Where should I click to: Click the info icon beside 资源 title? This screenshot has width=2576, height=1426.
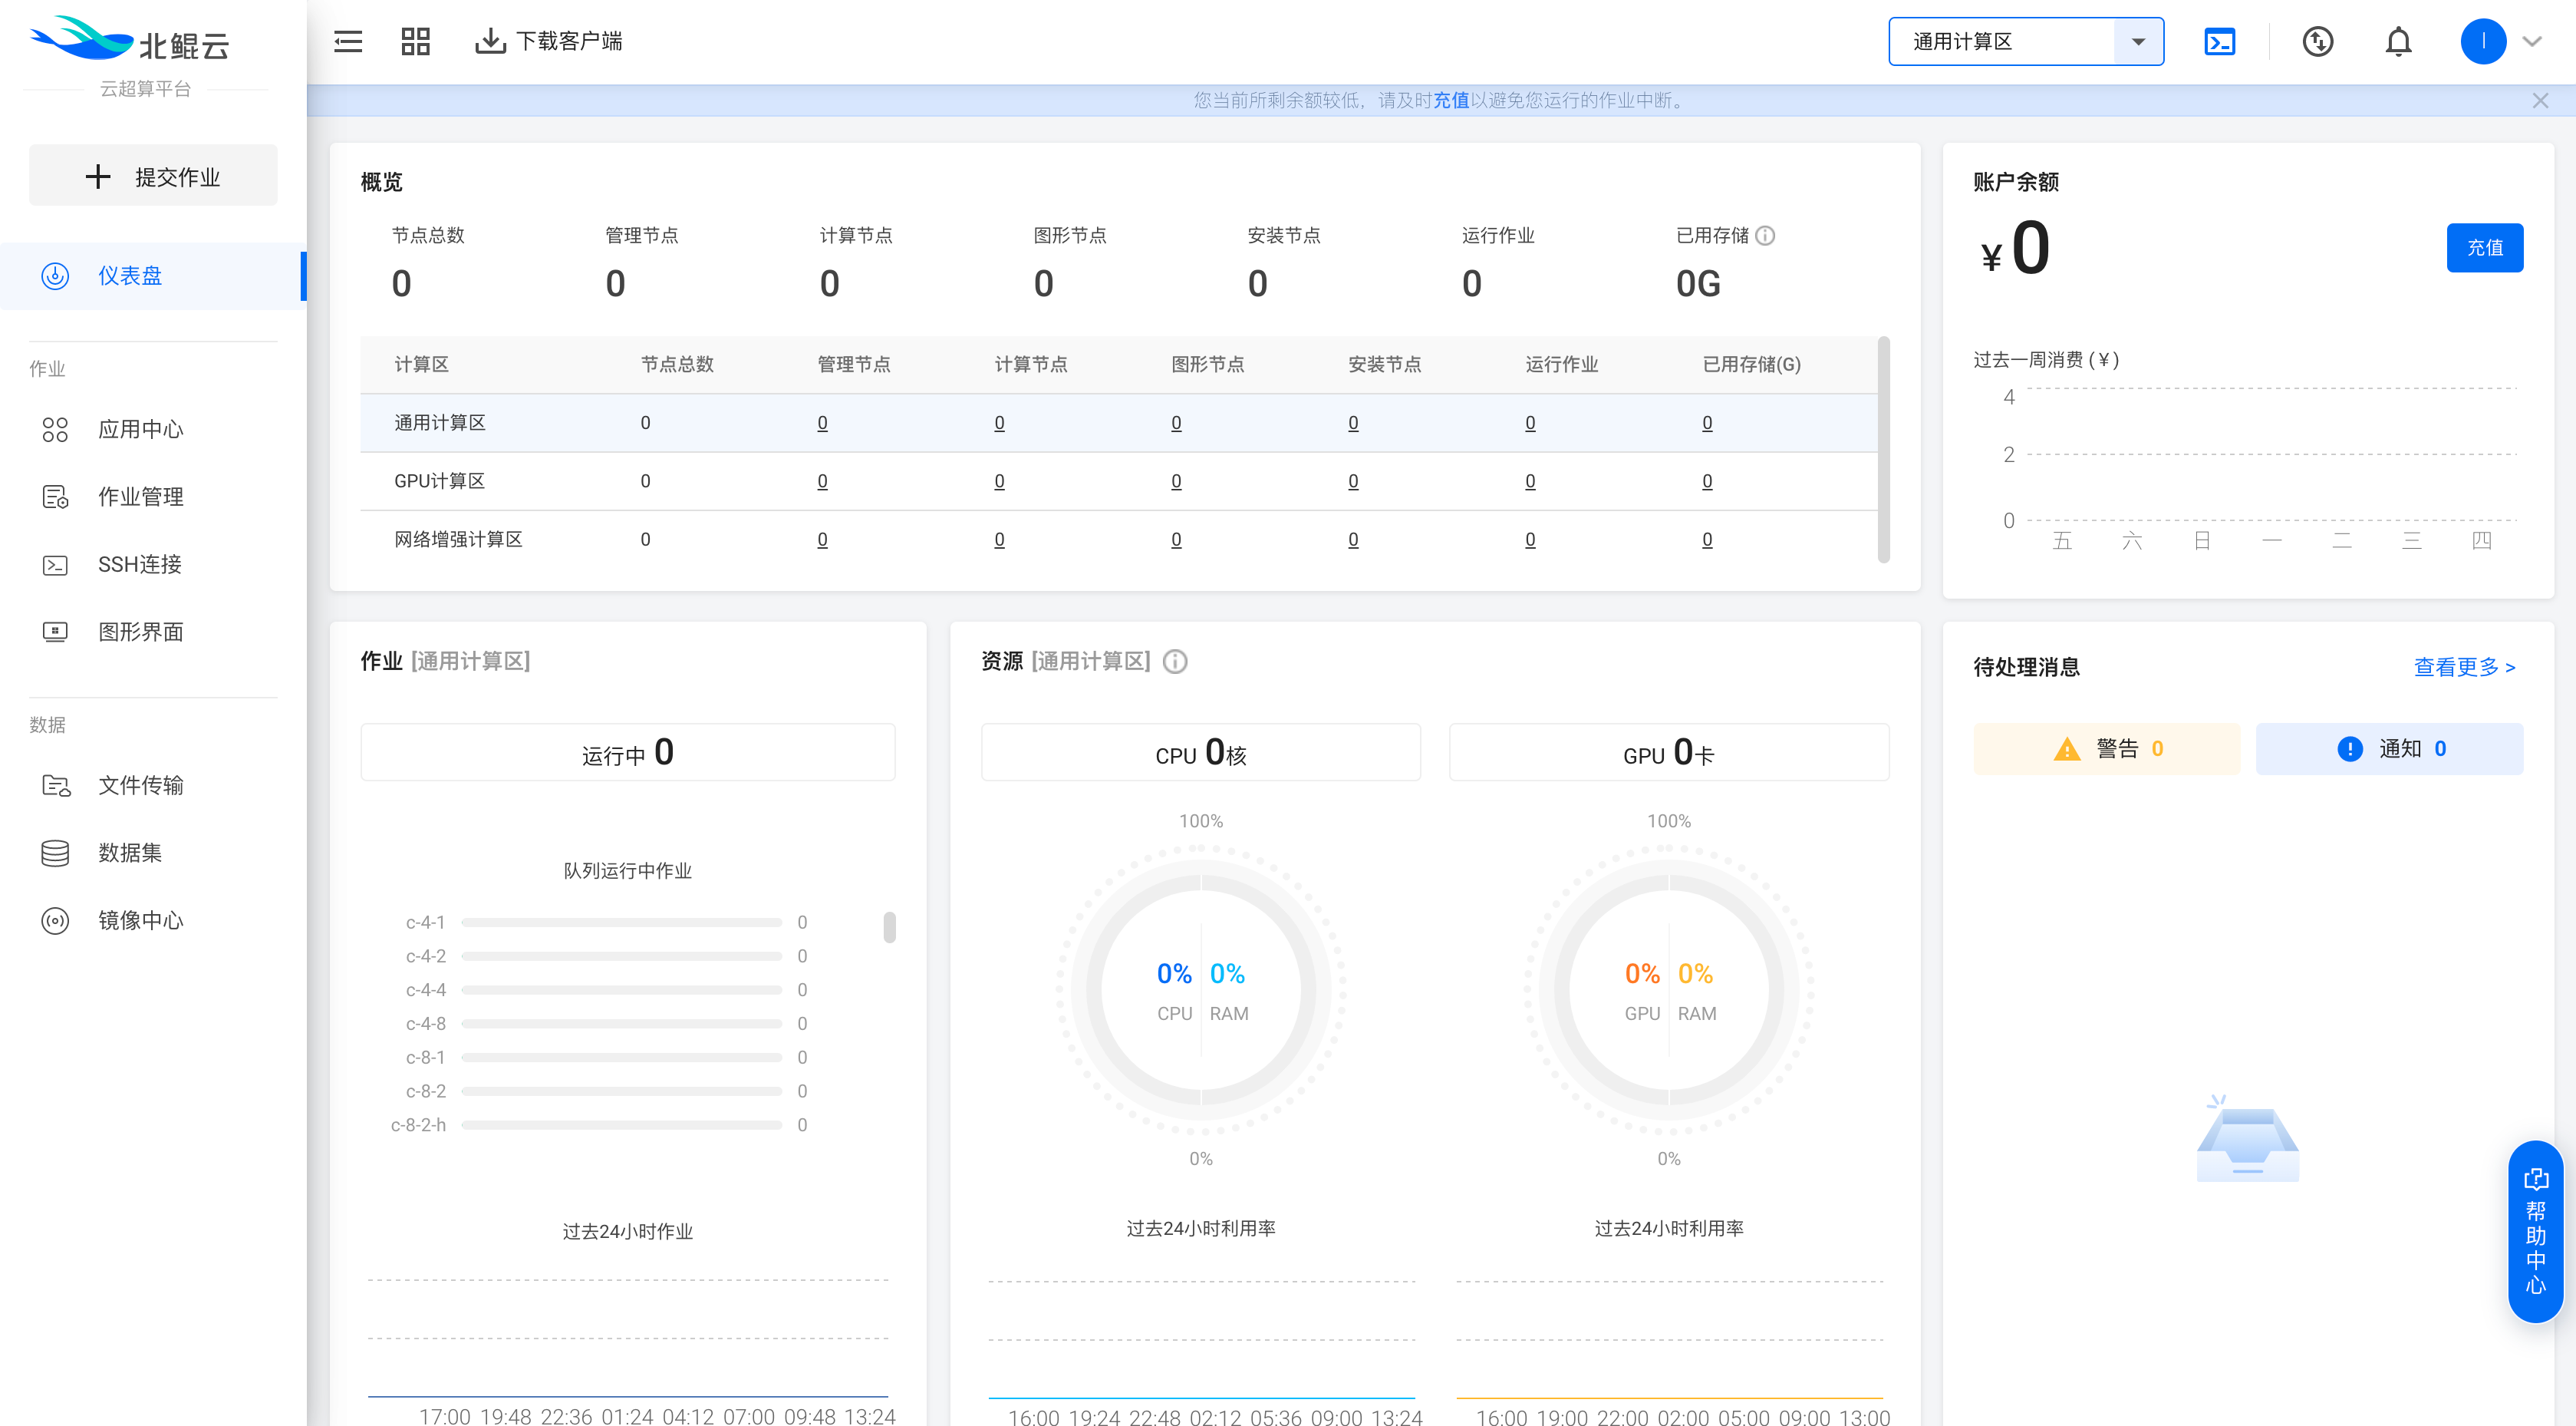1175,662
